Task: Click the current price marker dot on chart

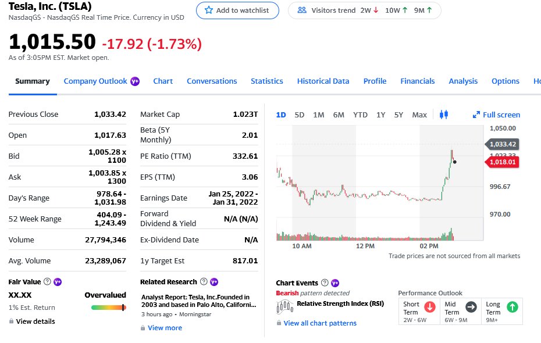Action: [455, 162]
